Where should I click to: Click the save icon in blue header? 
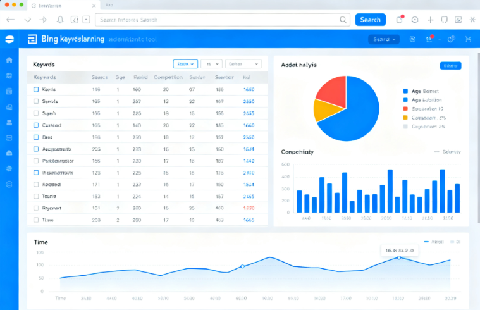(x=412, y=39)
